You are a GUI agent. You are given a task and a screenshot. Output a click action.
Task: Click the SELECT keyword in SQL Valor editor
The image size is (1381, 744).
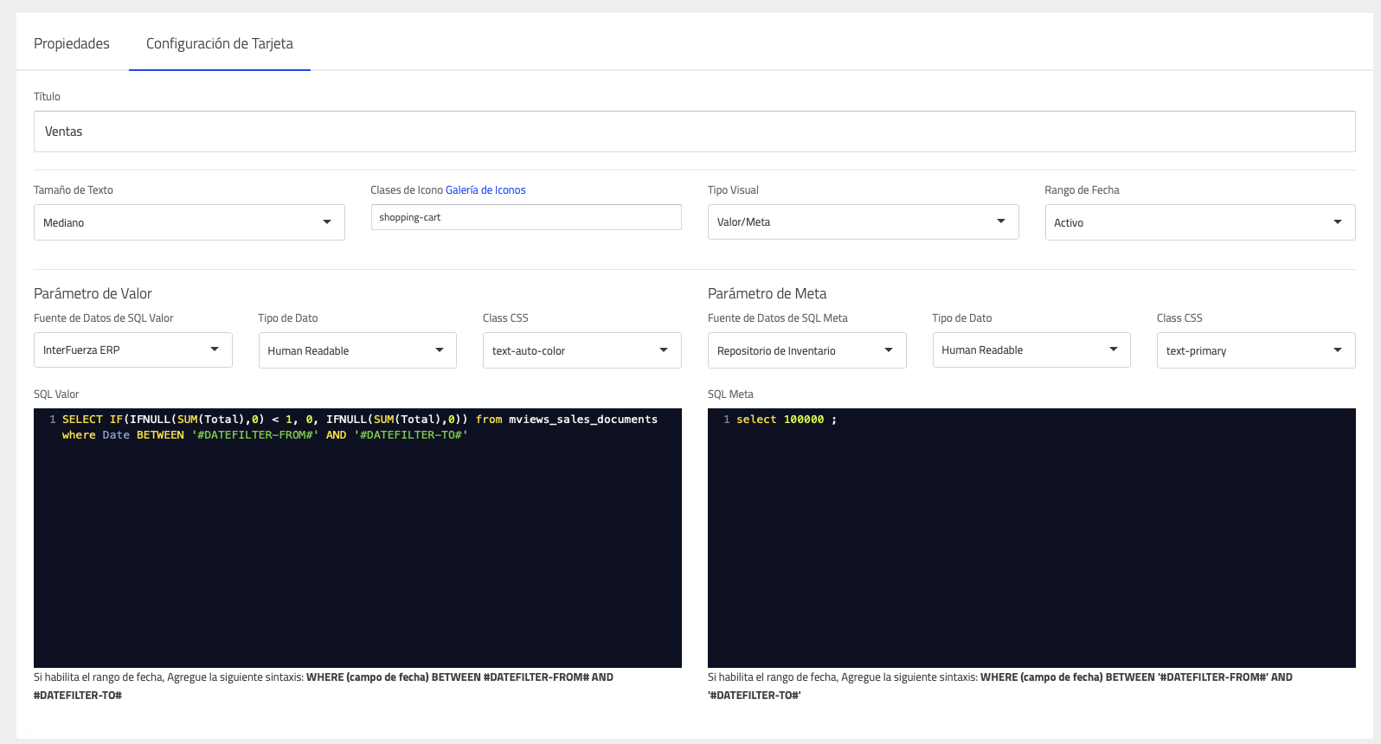[x=82, y=420]
